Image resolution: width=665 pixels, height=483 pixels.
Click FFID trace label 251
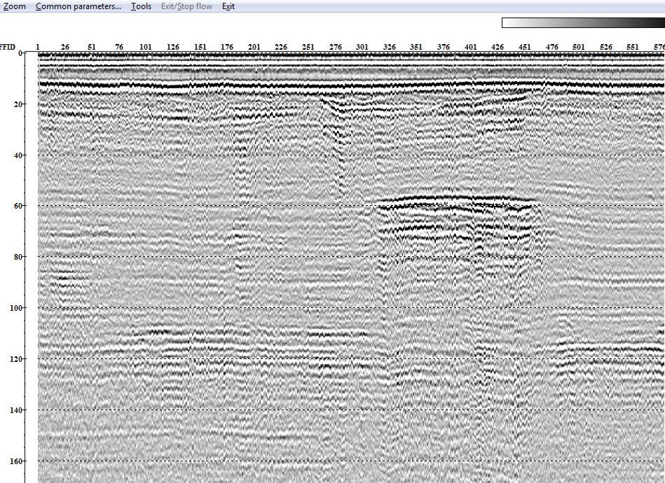point(308,47)
